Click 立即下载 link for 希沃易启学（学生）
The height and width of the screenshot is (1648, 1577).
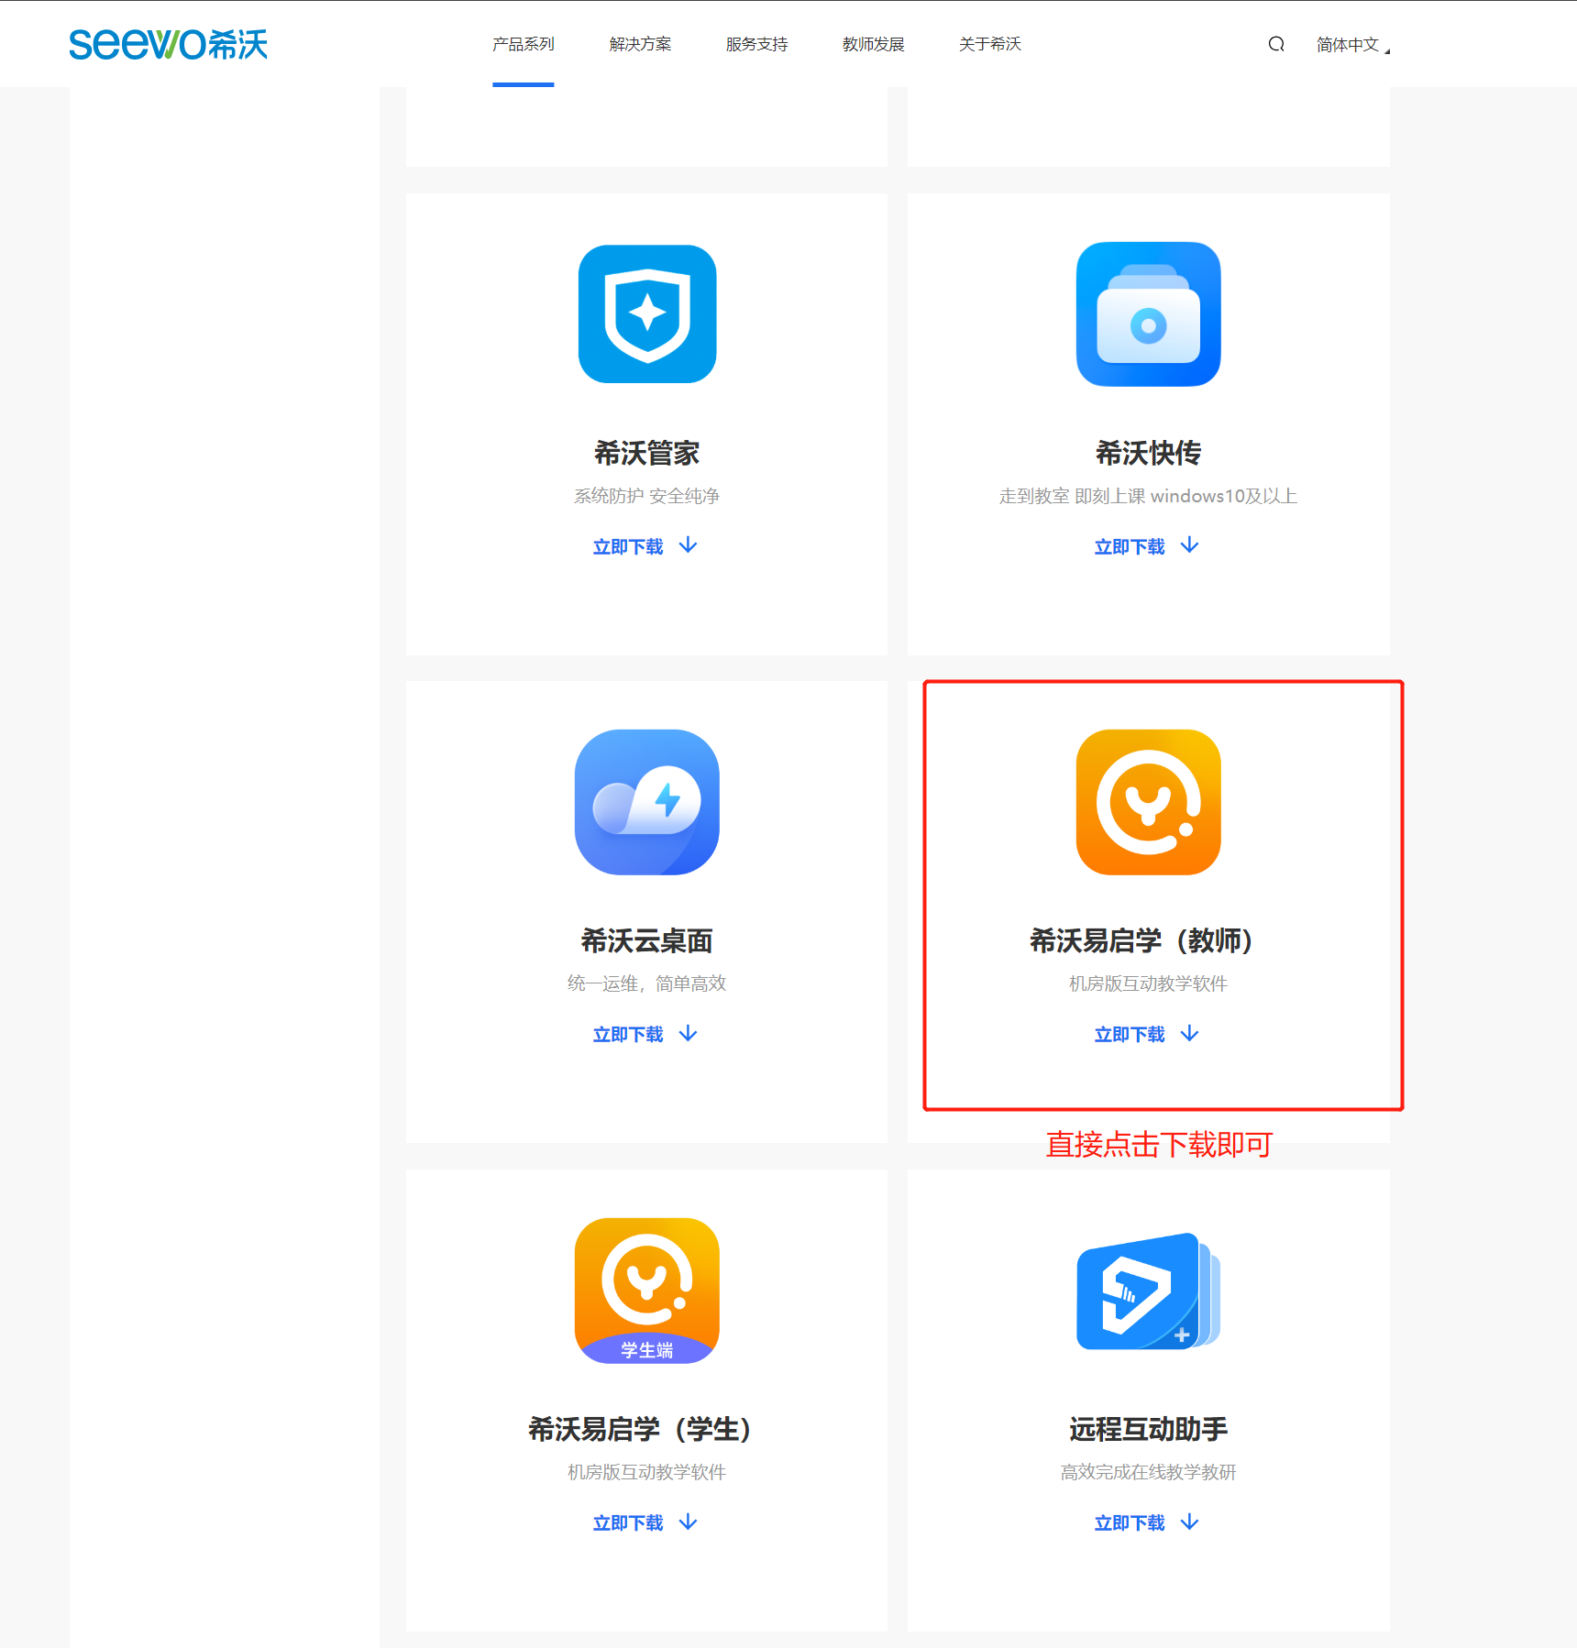tap(628, 1523)
